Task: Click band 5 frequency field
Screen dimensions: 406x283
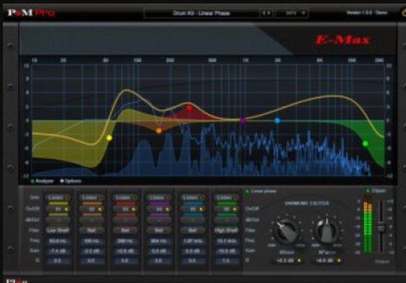Action: point(193,241)
